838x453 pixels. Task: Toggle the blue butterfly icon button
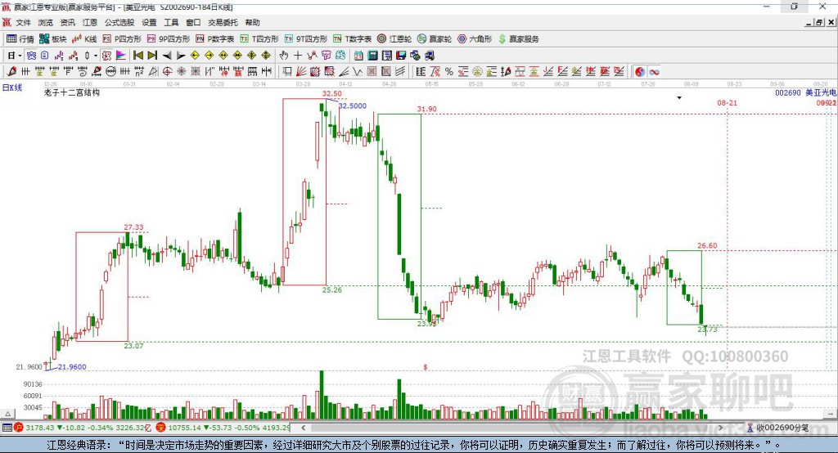pyautogui.click(x=32, y=56)
